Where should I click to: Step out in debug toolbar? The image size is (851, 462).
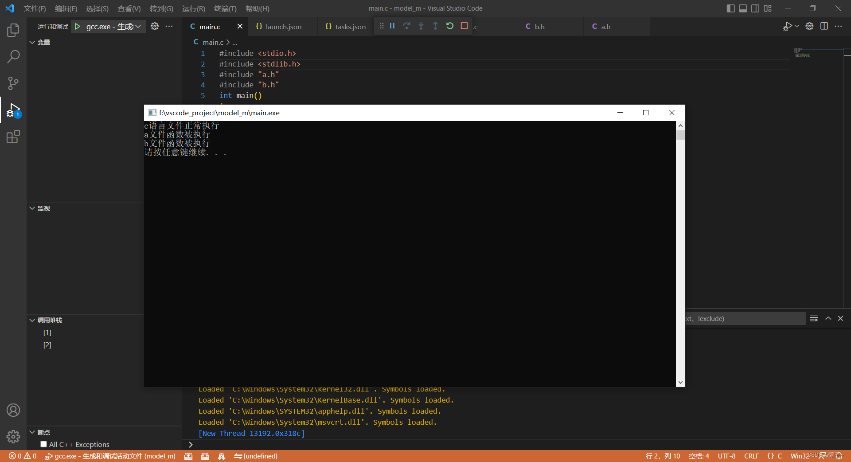(435, 26)
